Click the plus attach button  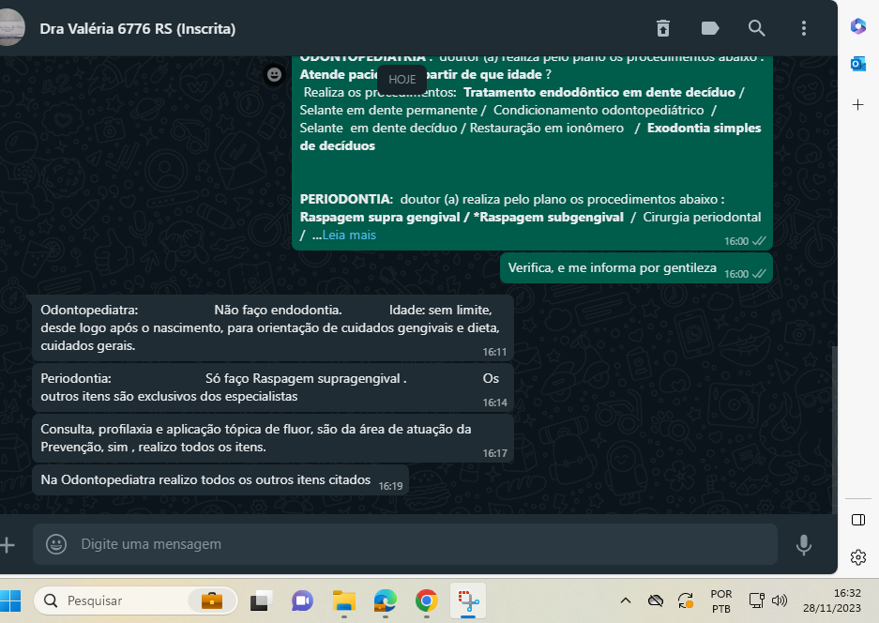(8, 544)
